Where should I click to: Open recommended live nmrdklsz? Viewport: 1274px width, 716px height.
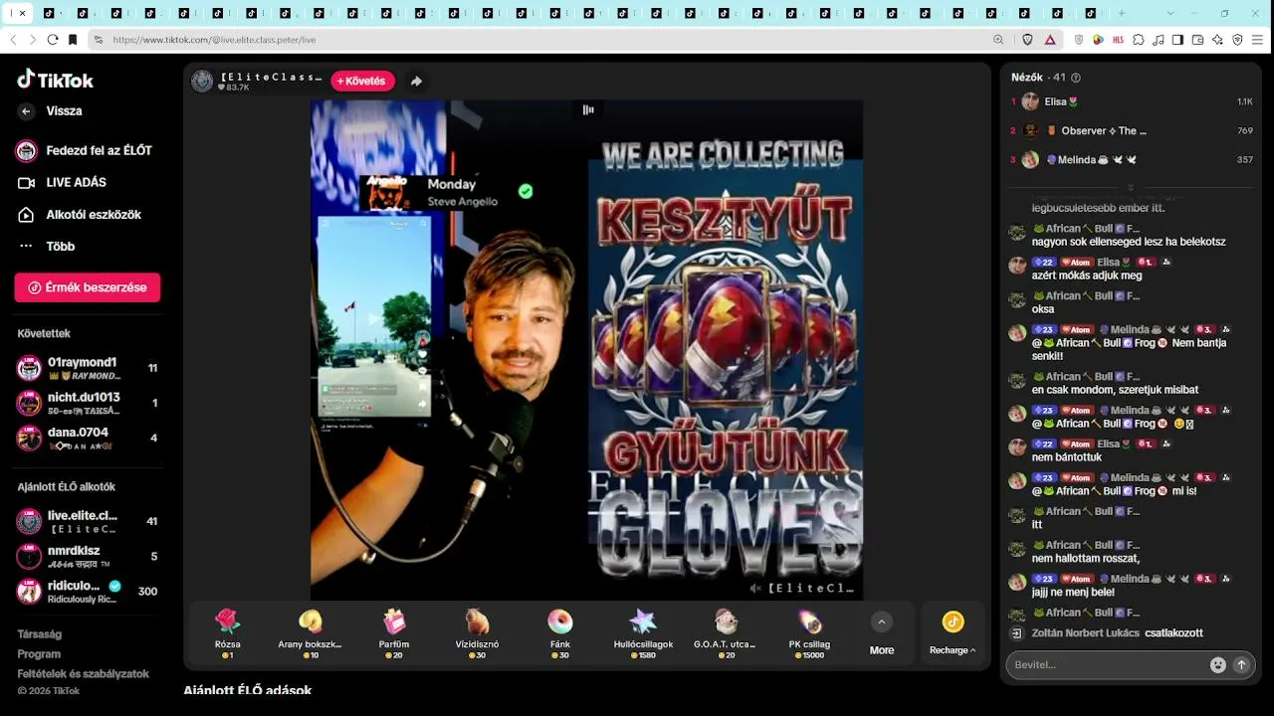(x=88, y=556)
